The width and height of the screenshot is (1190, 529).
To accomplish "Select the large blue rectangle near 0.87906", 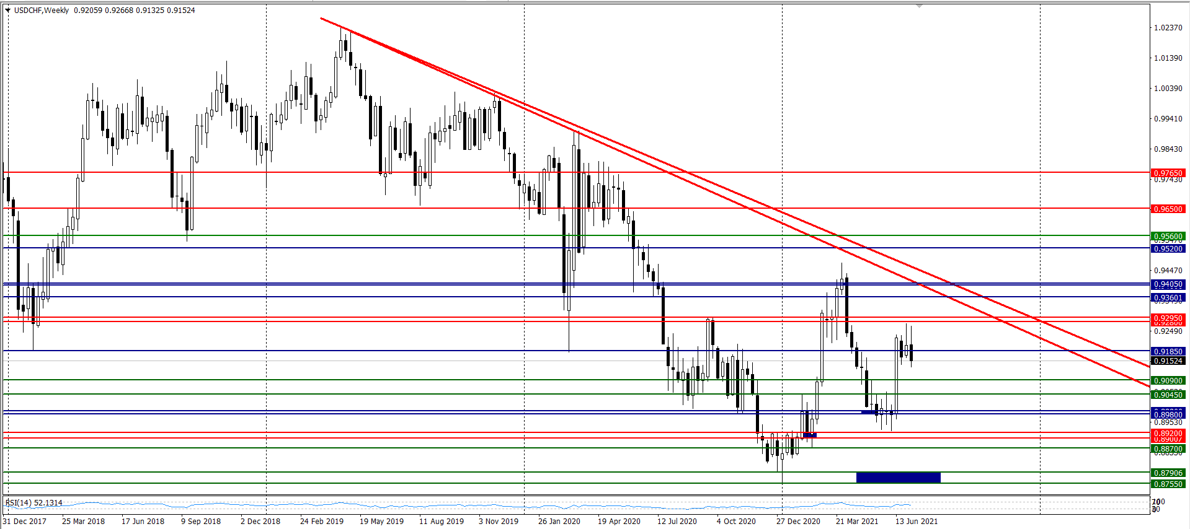I will (898, 477).
